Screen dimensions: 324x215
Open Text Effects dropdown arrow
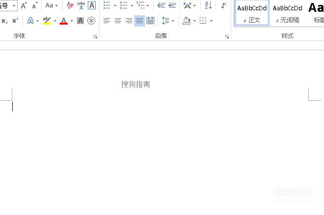(37, 21)
